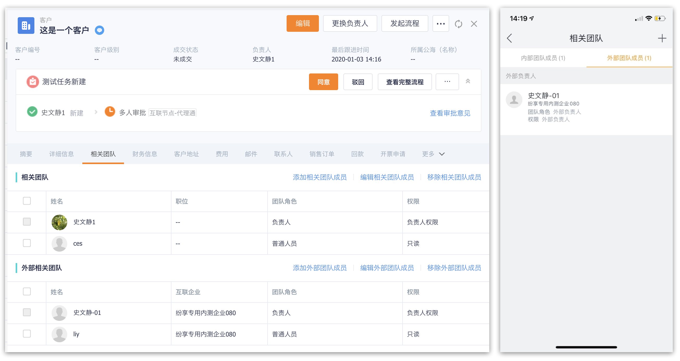Open the 销售订单 tab
Screen dimensions: 680x361
coord(322,154)
